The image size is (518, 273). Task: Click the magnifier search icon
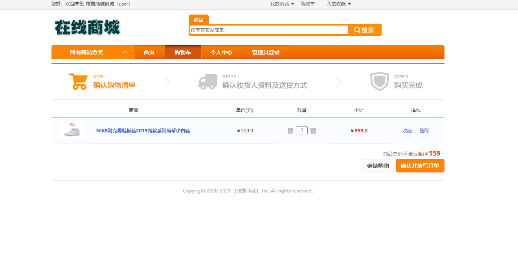coord(357,30)
